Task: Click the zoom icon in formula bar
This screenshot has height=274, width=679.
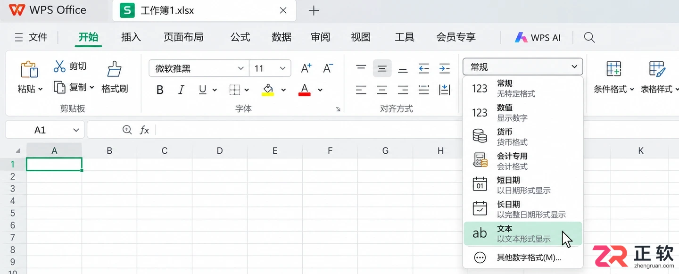Action: click(x=127, y=130)
